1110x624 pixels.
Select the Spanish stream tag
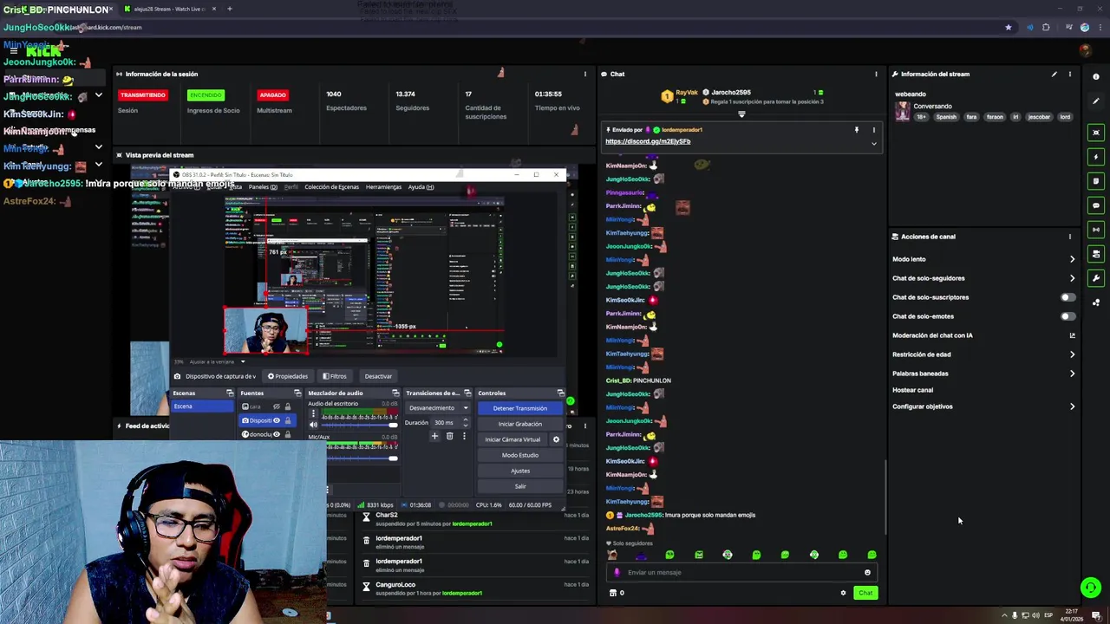[946, 117]
